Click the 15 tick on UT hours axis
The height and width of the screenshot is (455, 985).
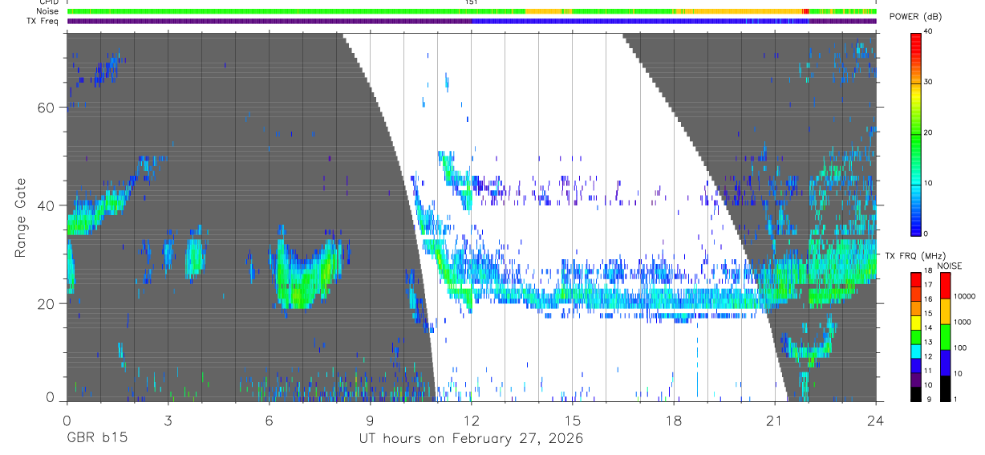573,420
